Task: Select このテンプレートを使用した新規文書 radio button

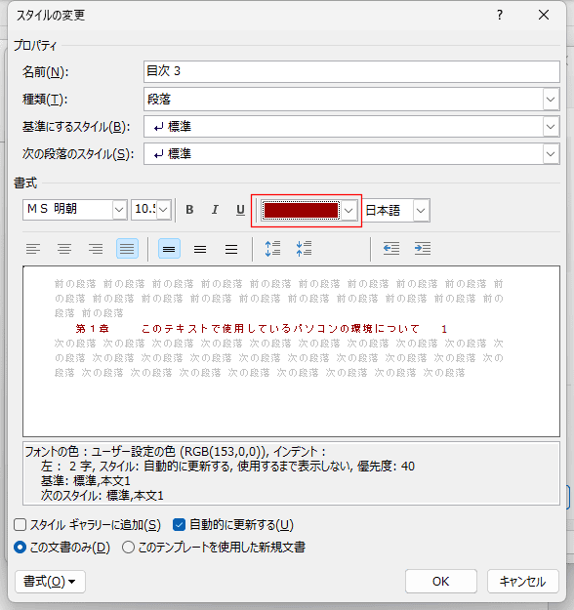Action: click(x=128, y=548)
